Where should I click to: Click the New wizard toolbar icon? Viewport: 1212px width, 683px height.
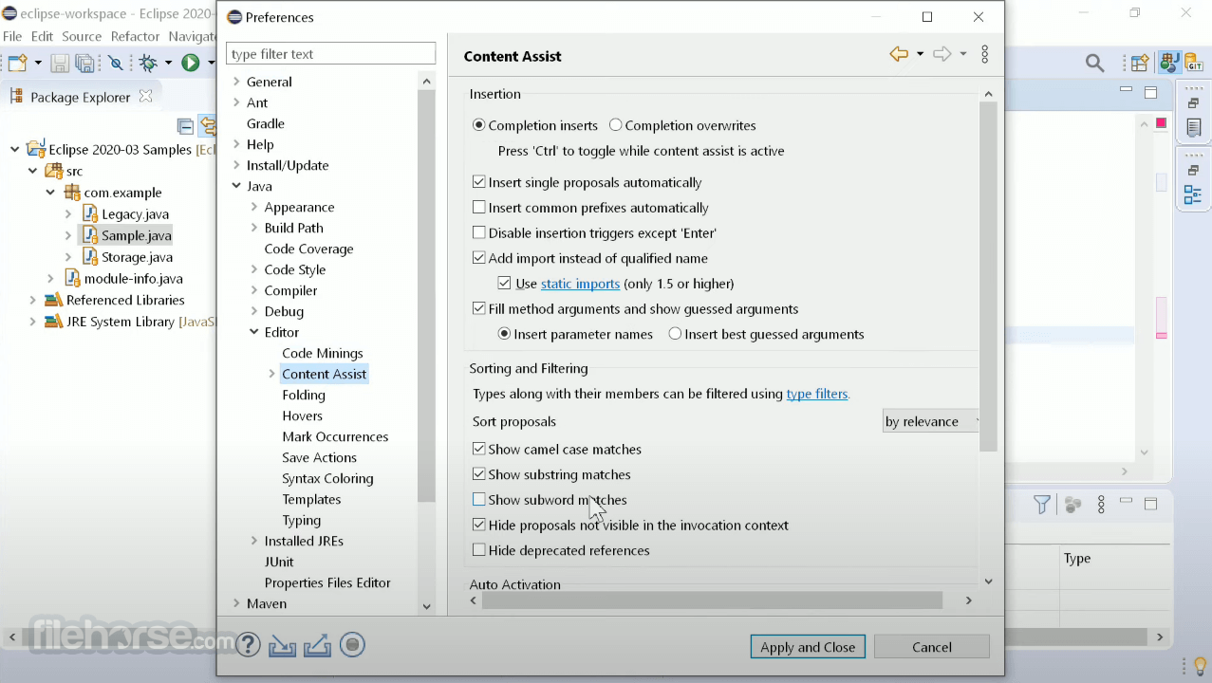point(17,64)
